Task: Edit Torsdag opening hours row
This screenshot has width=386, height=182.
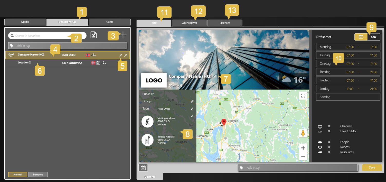Action: pyautogui.click(x=348, y=72)
